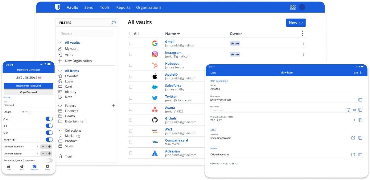This screenshot has height=180, width=370.
Task: Click Close in the View Item window
Action: click(x=213, y=73)
